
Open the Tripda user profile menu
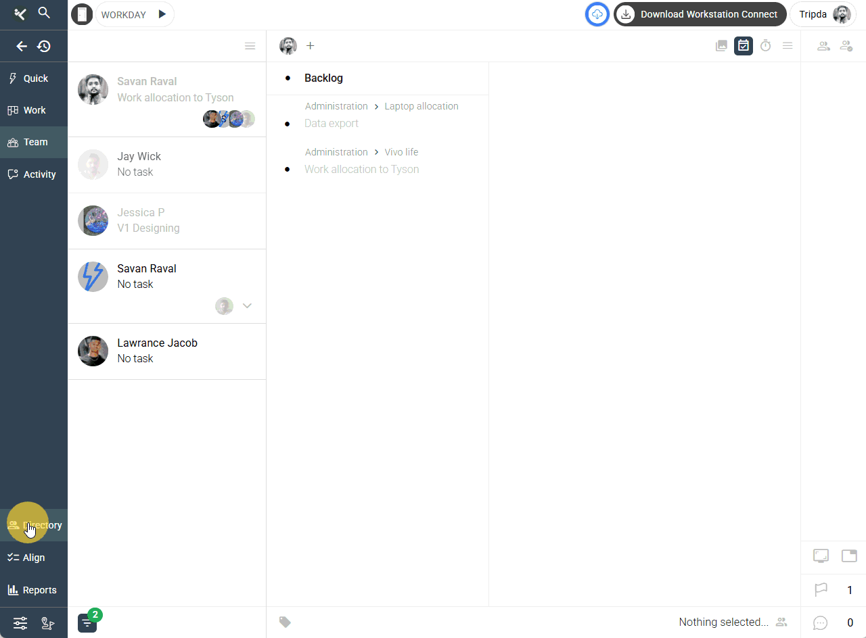pyautogui.click(x=823, y=14)
